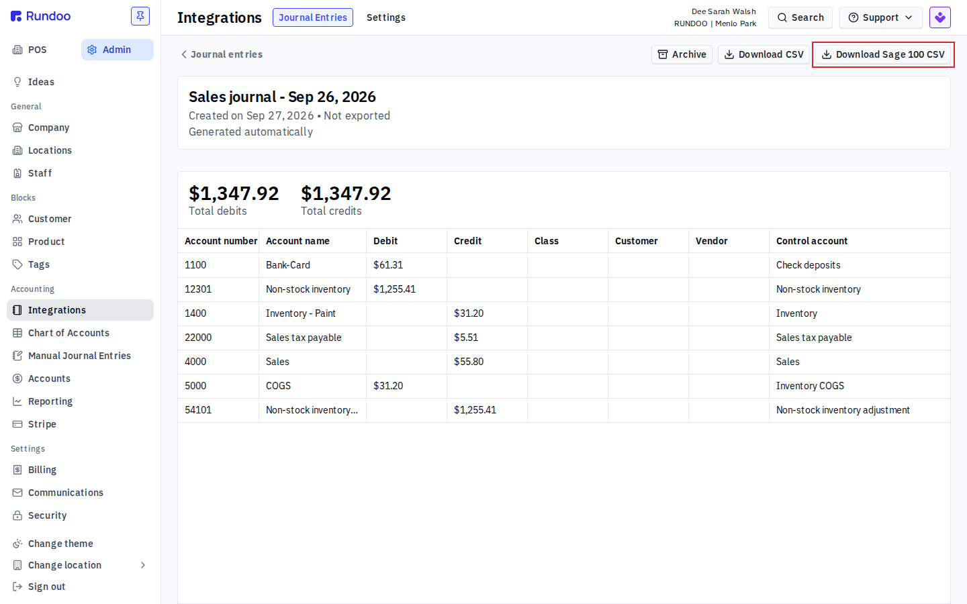967x604 pixels.
Task: Open the Support dropdown
Action: point(881,17)
